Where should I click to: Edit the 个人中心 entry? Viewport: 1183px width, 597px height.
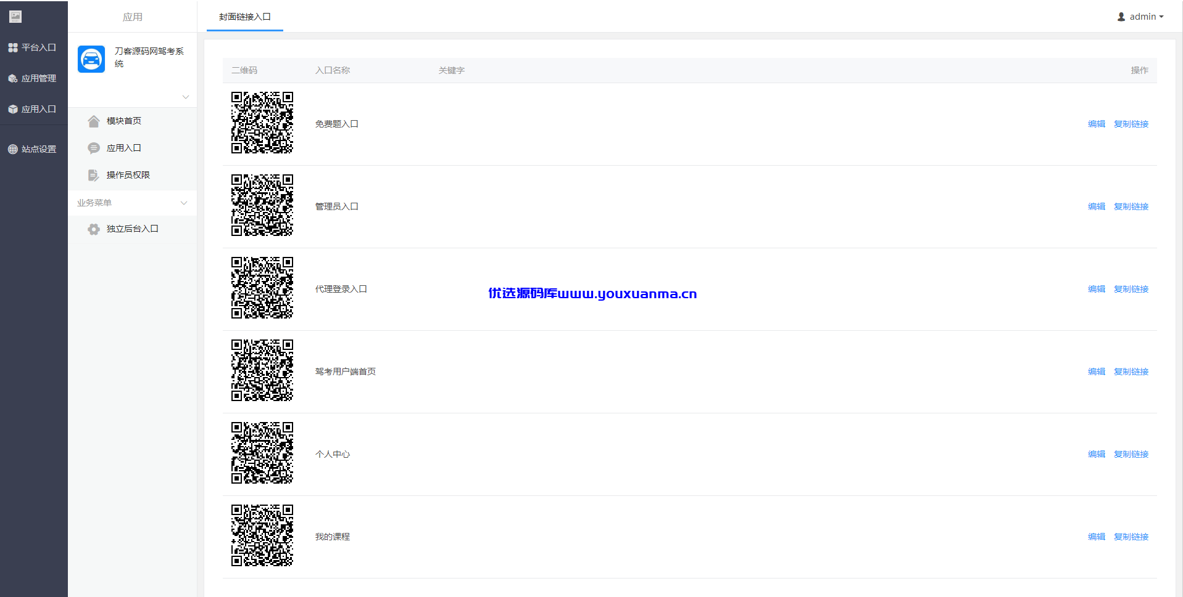click(x=1097, y=454)
